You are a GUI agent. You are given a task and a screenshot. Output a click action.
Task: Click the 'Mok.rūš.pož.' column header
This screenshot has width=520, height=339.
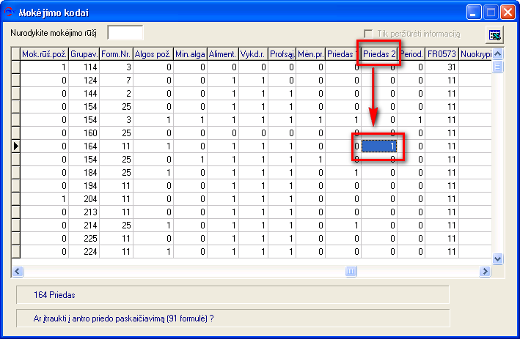45,54
